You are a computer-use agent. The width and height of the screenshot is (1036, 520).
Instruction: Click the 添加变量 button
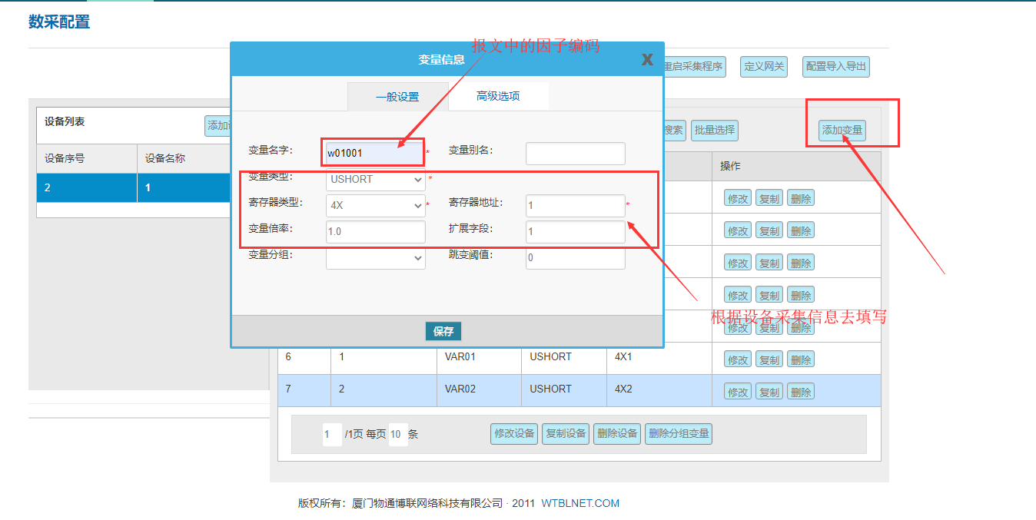click(842, 131)
